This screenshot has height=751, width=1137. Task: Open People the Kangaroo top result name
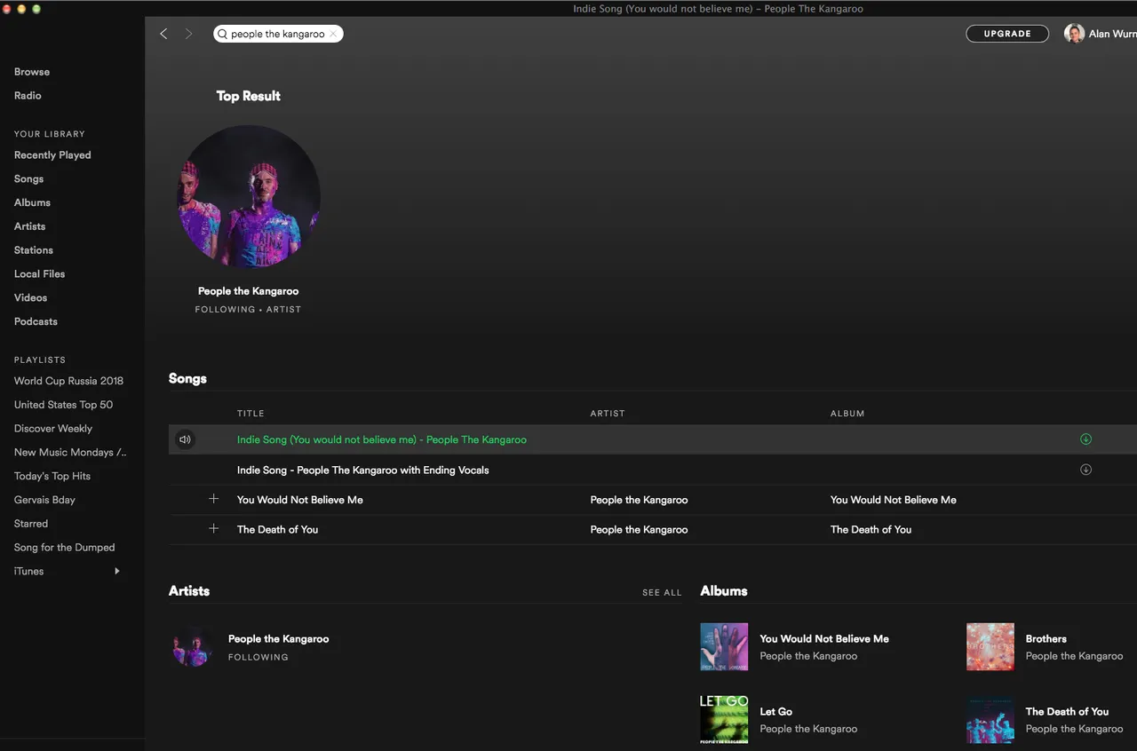[x=249, y=291]
